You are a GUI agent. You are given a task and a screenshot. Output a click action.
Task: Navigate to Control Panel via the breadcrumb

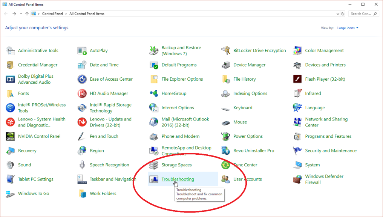(53, 14)
